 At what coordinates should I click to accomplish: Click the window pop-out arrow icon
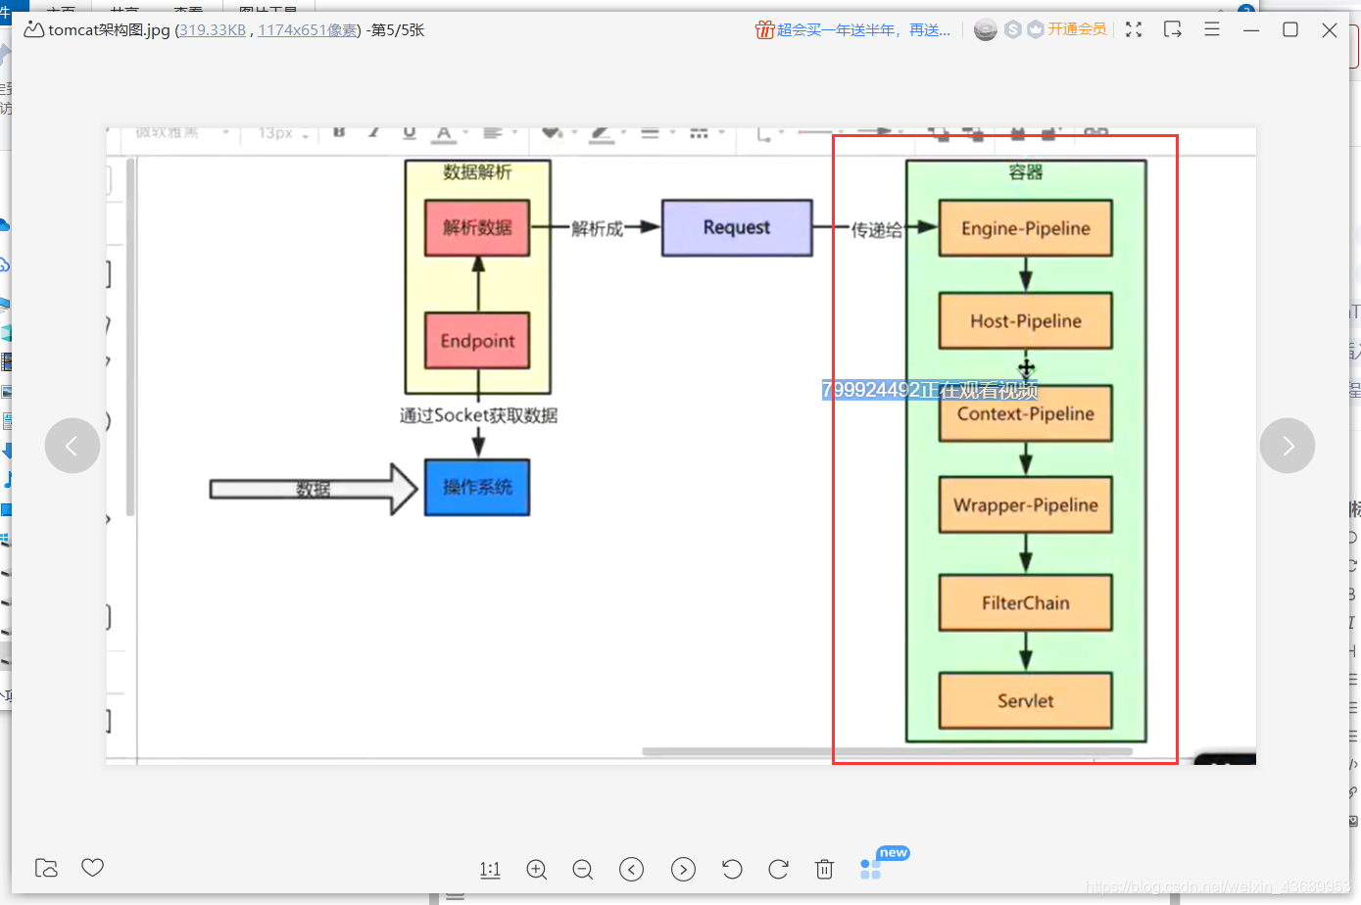coord(1172,29)
